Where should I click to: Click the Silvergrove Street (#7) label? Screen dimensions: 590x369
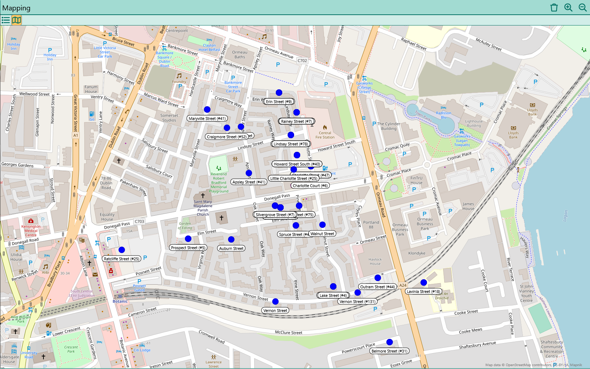275,215
